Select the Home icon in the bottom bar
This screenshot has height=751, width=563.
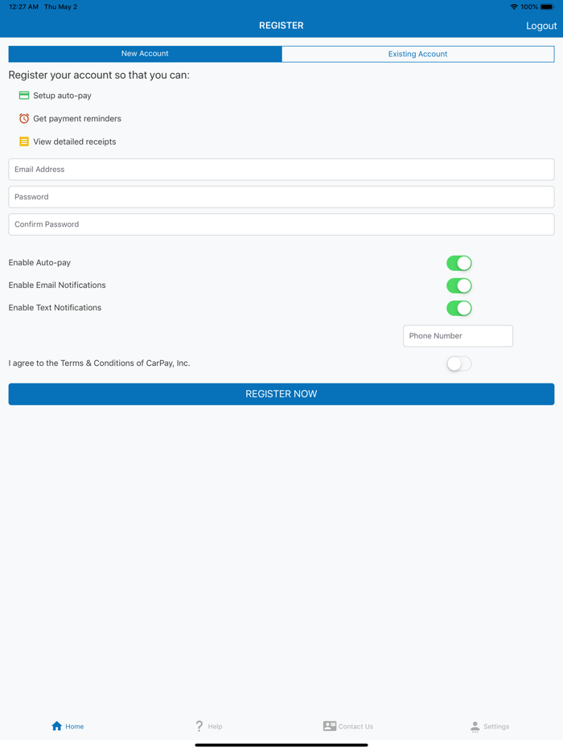(x=56, y=725)
